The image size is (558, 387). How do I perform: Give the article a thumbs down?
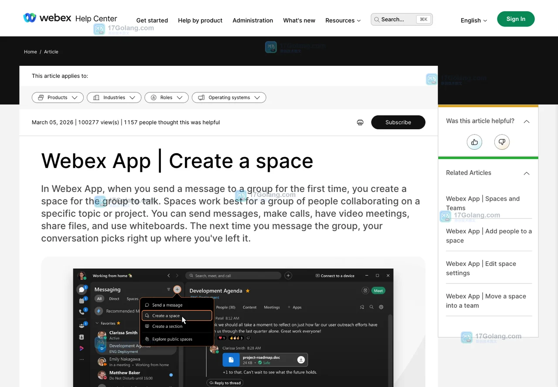pyautogui.click(x=502, y=142)
